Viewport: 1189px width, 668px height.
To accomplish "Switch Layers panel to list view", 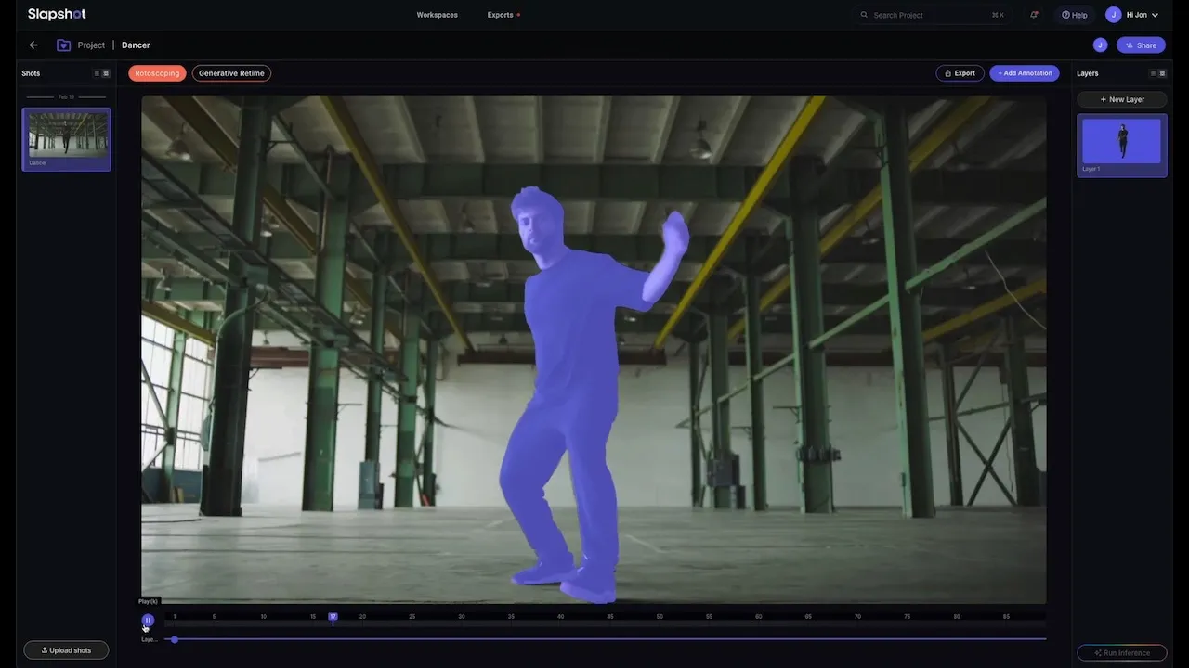I will click(1153, 73).
